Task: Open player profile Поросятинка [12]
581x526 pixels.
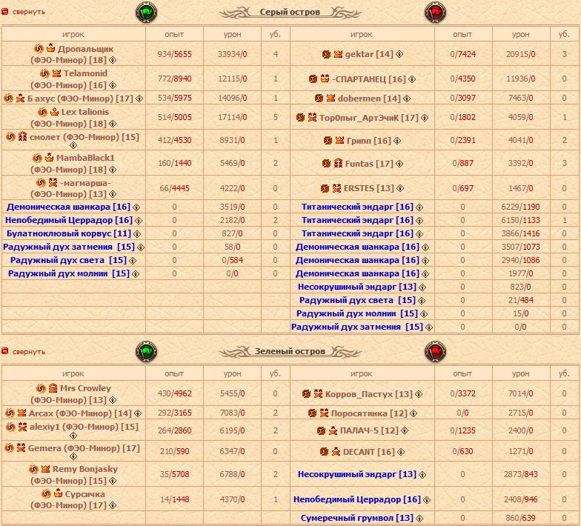Action: pos(369,413)
